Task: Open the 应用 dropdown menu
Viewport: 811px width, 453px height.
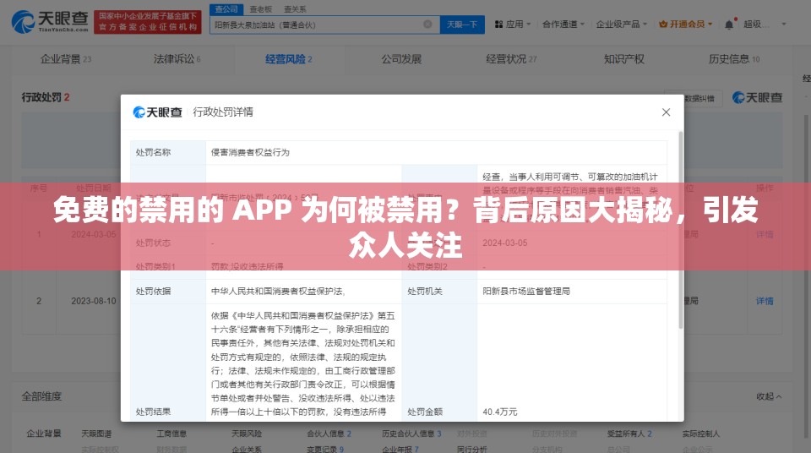Action: [513, 25]
